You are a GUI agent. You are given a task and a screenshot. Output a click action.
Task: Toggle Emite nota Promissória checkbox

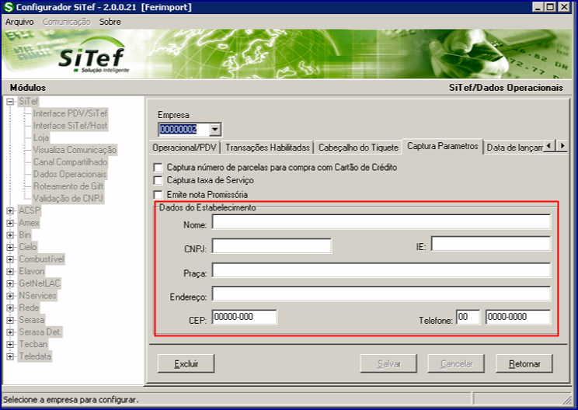158,194
